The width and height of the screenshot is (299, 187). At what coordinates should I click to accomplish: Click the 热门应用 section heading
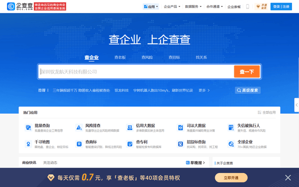pyautogui.click(x=30, y=113)
